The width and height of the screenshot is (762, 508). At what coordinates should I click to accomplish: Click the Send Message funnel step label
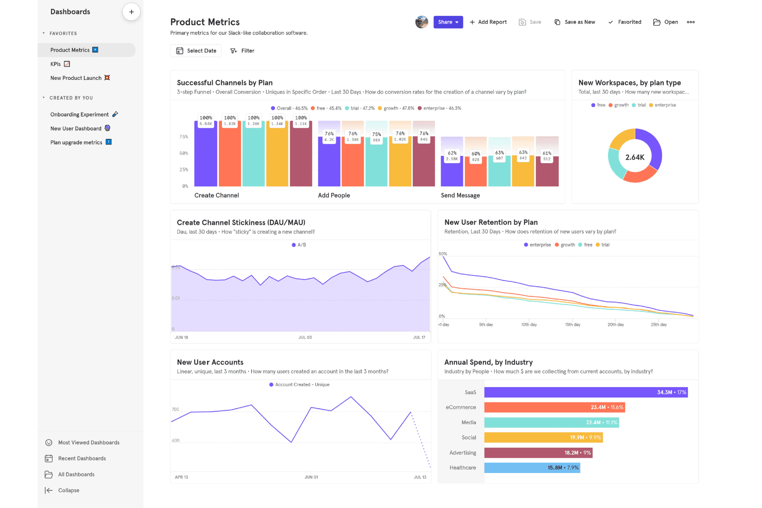(460, 196)
